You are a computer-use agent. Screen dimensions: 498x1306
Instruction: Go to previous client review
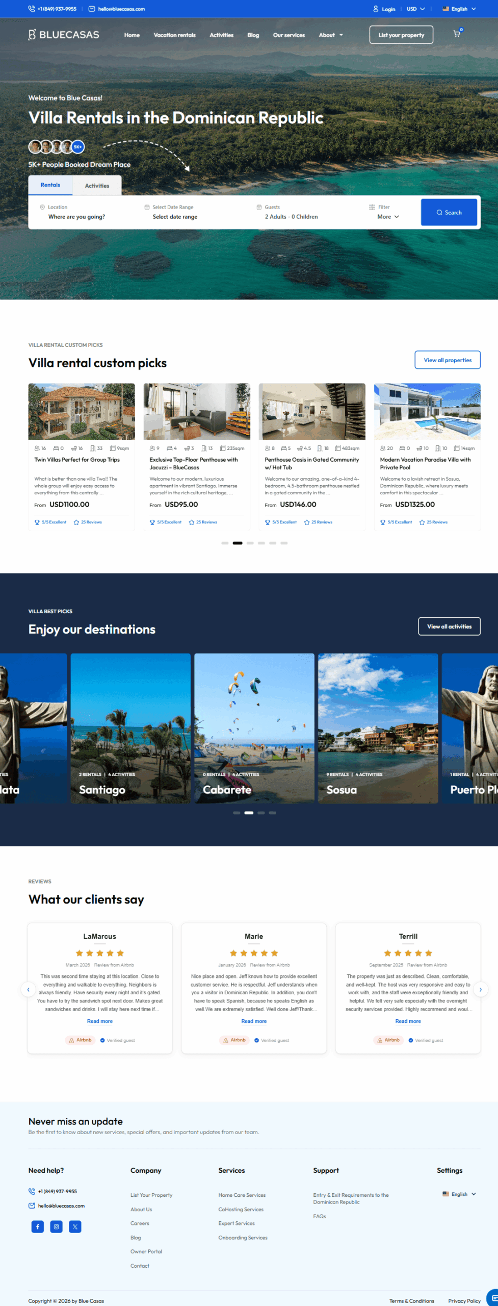[x=28, y=989]
